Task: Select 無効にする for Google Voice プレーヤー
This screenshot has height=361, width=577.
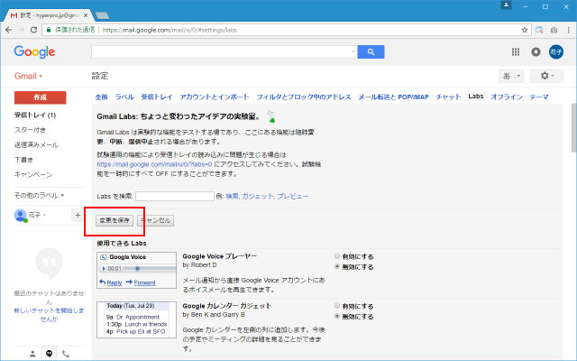Action: (x=337, y=267)
